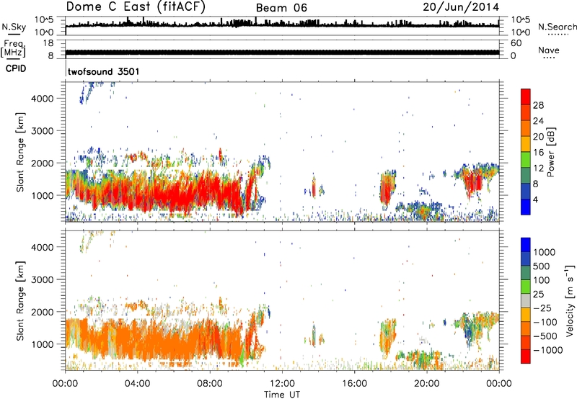Click the 'Dome C East (fitACF)' title
Screen dimensions: 577x399
(136, 7)
